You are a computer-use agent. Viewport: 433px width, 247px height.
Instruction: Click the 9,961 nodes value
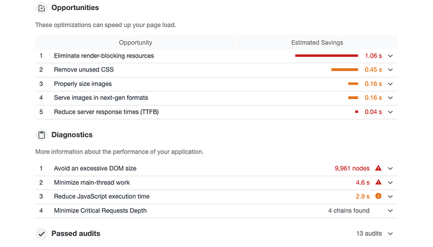[x=352, y=169]
